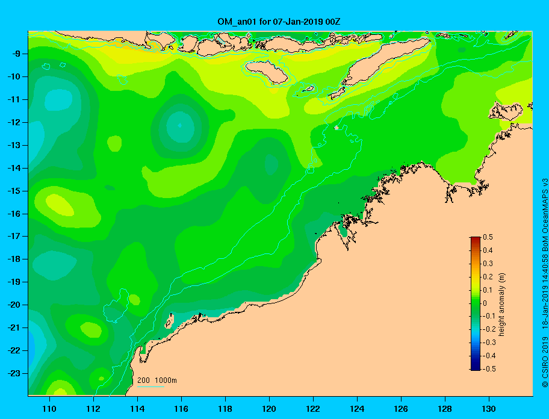Click the latitude axis label '-13'

(x=14, y=145)
